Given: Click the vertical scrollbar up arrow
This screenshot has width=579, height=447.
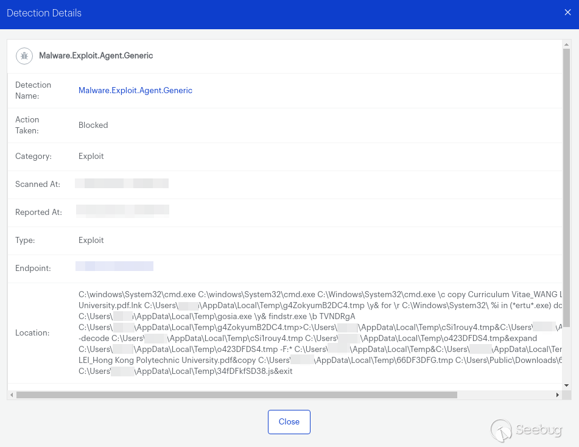Looking at the screenshot, I should (x=566, y=44).
